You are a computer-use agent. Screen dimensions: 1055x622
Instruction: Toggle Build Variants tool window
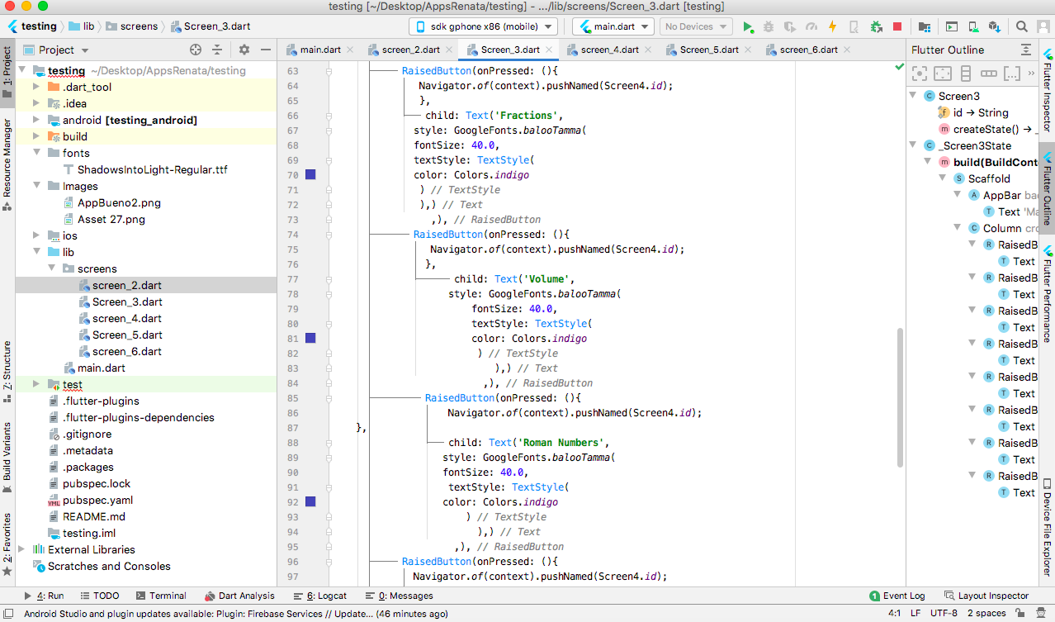[7, 457]
